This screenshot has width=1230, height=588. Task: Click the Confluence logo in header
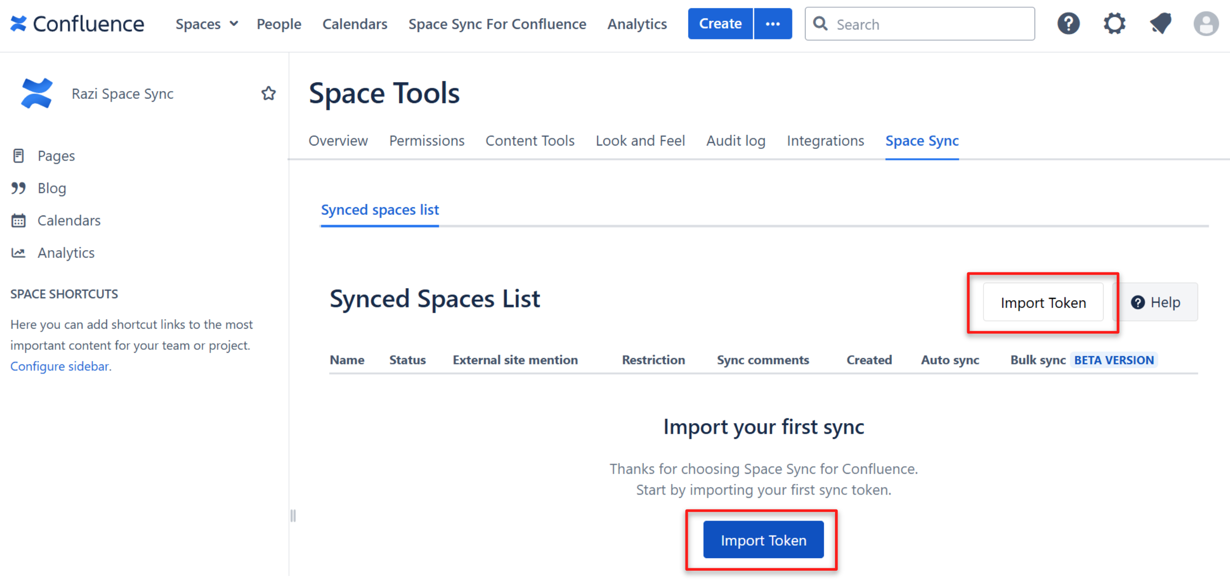point(77,24)
